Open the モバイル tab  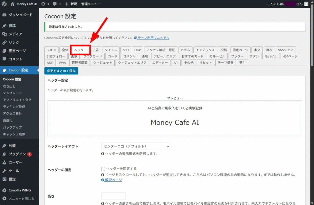coord(271,56)
